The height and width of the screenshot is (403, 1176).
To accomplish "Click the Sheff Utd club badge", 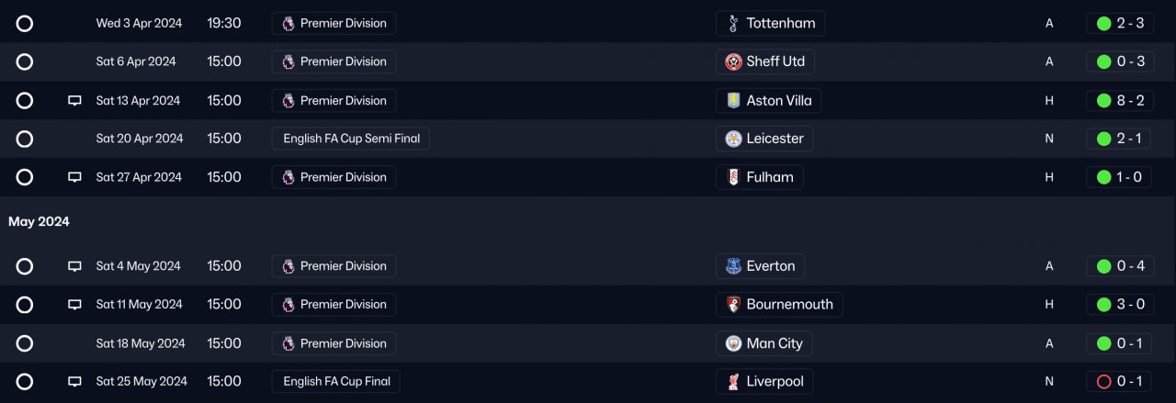I will [733, 62].
